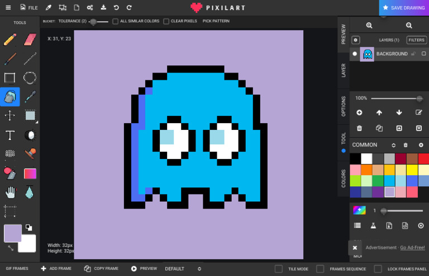Select the Lighten/Darken tool
This screenshot has width=429, height=276.
click(x=30, y=135)
